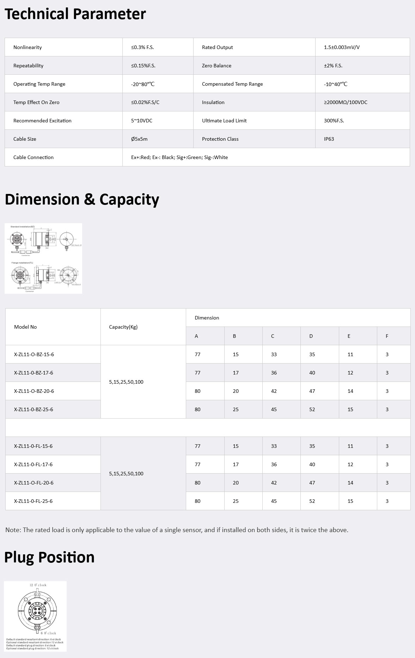The image size is (415, 658).
Task: Select the insulation value ≥2000MΩ/100VDC
Action: [x=345, y=102]
